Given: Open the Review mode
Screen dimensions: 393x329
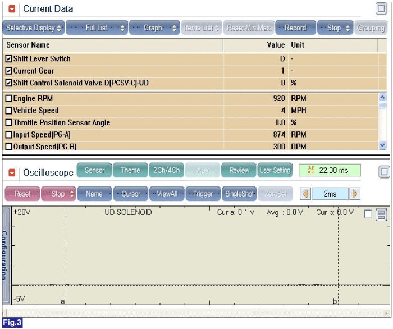Looking at the screenshot, I should (x=239, y=170).
